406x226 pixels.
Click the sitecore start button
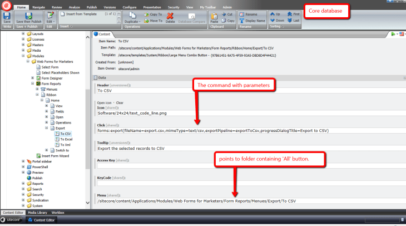coord(11,220)
